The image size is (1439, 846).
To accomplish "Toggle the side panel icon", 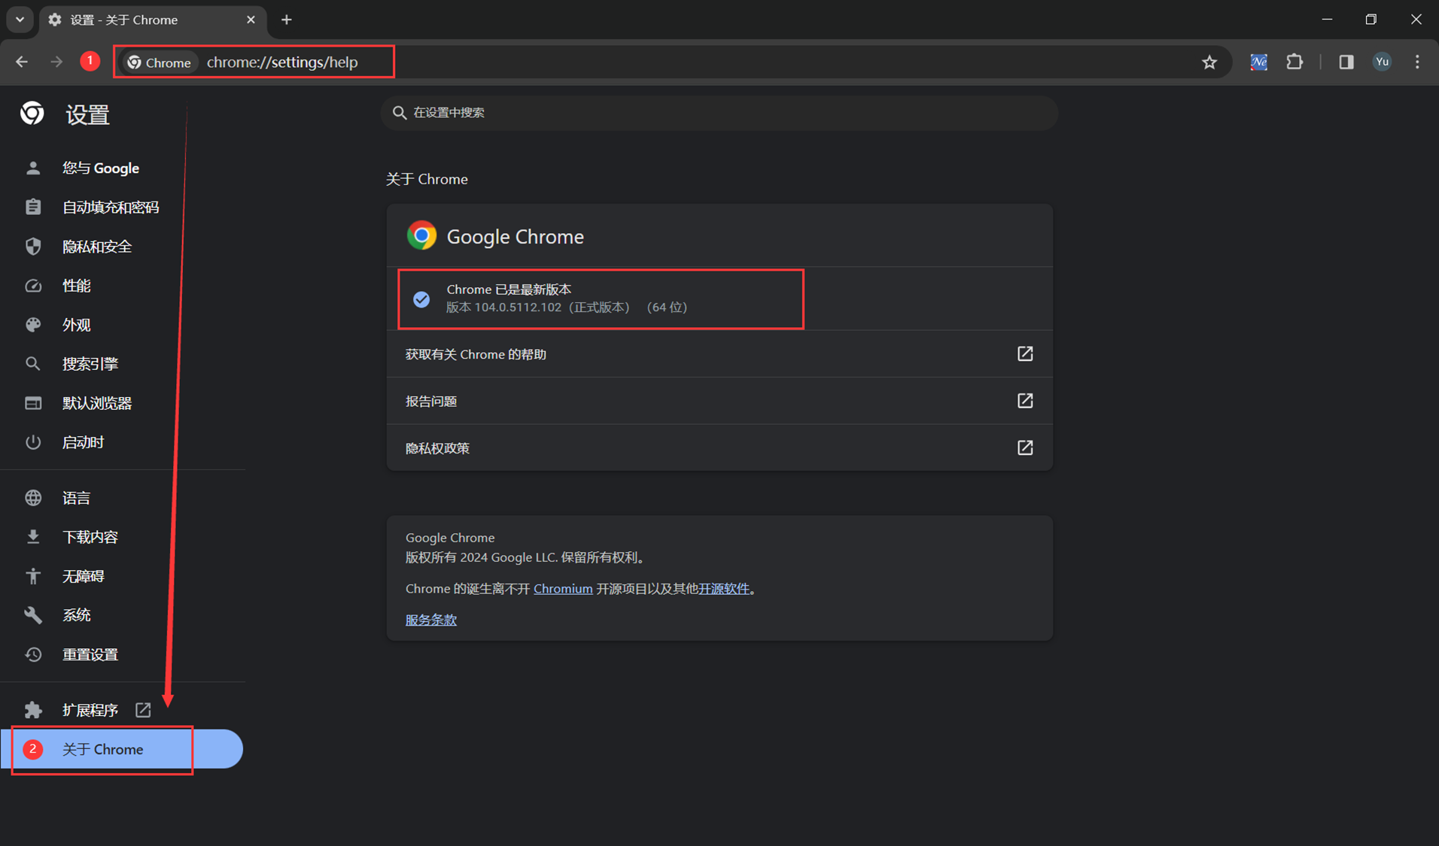I will [1346, 62].
